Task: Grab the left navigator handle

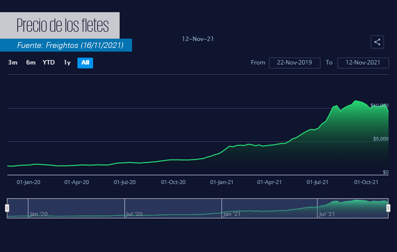Action: [x=7, y=208]
